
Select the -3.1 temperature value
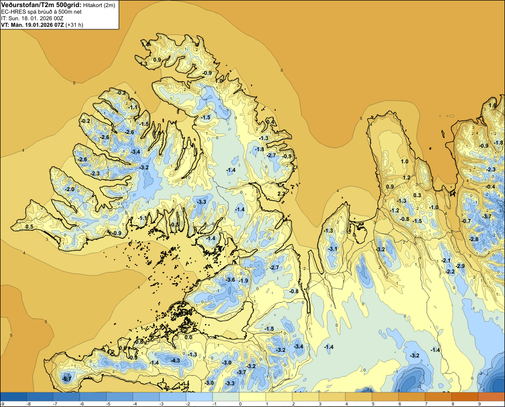click(x=333, y=249)
